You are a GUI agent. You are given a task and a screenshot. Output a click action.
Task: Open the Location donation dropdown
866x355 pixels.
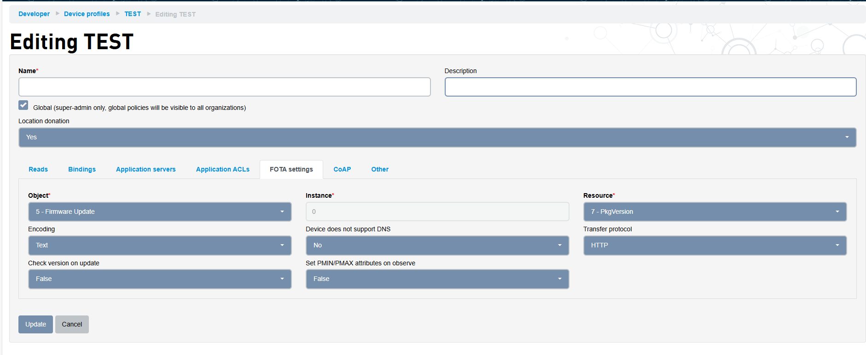(437, 137)
